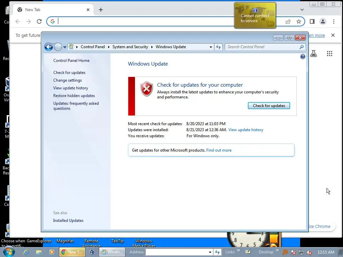This screenshot has height=257, width=343.
Task: Open Chrome three-dot menu
Action: tap(334, 21)
